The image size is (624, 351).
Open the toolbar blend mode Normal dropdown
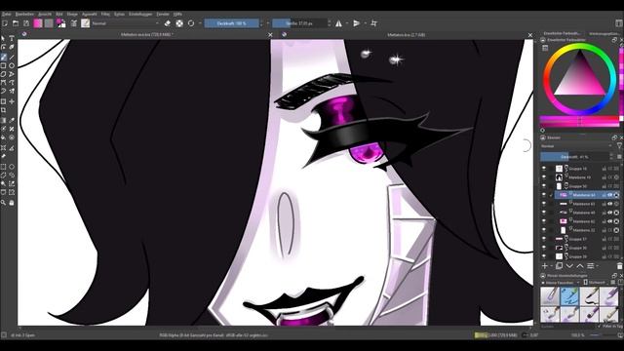126,23
